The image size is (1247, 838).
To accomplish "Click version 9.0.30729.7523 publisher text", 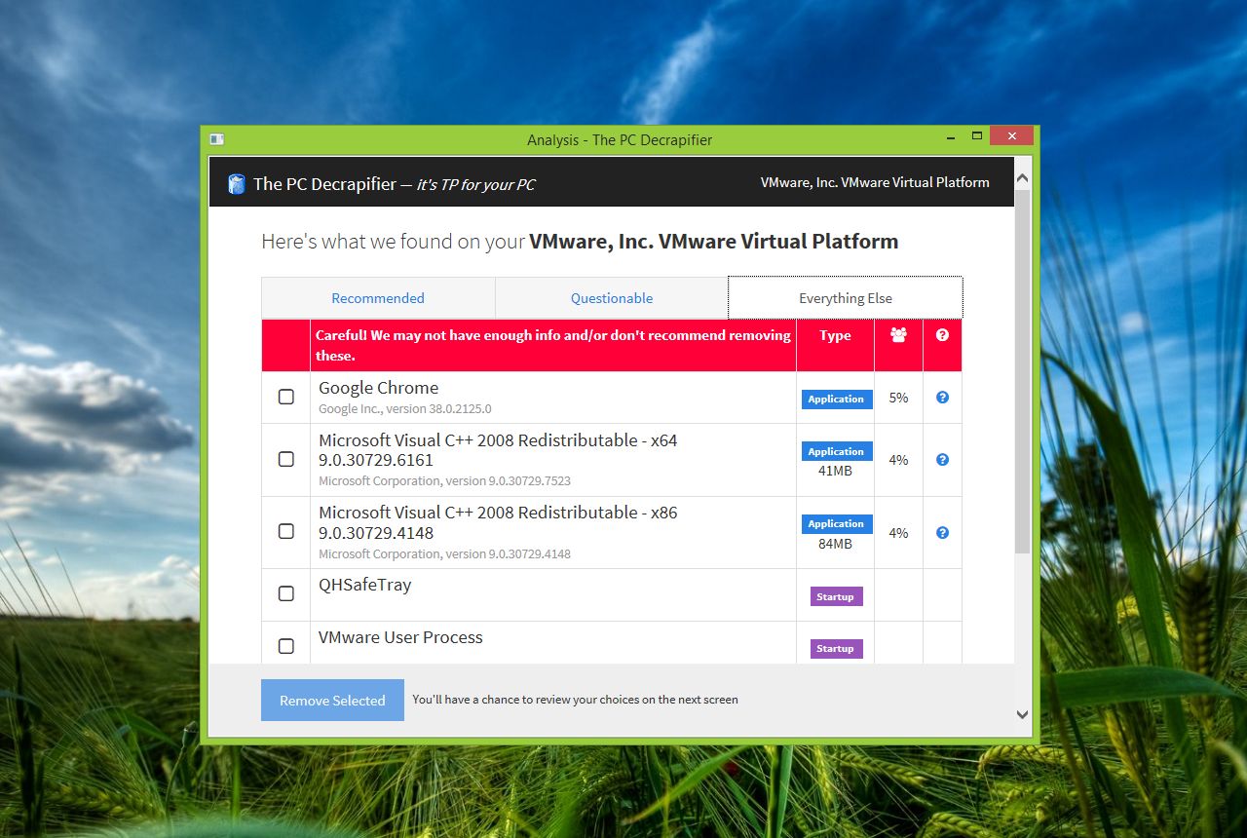I will pyautogui.click(x=444, y=481).
